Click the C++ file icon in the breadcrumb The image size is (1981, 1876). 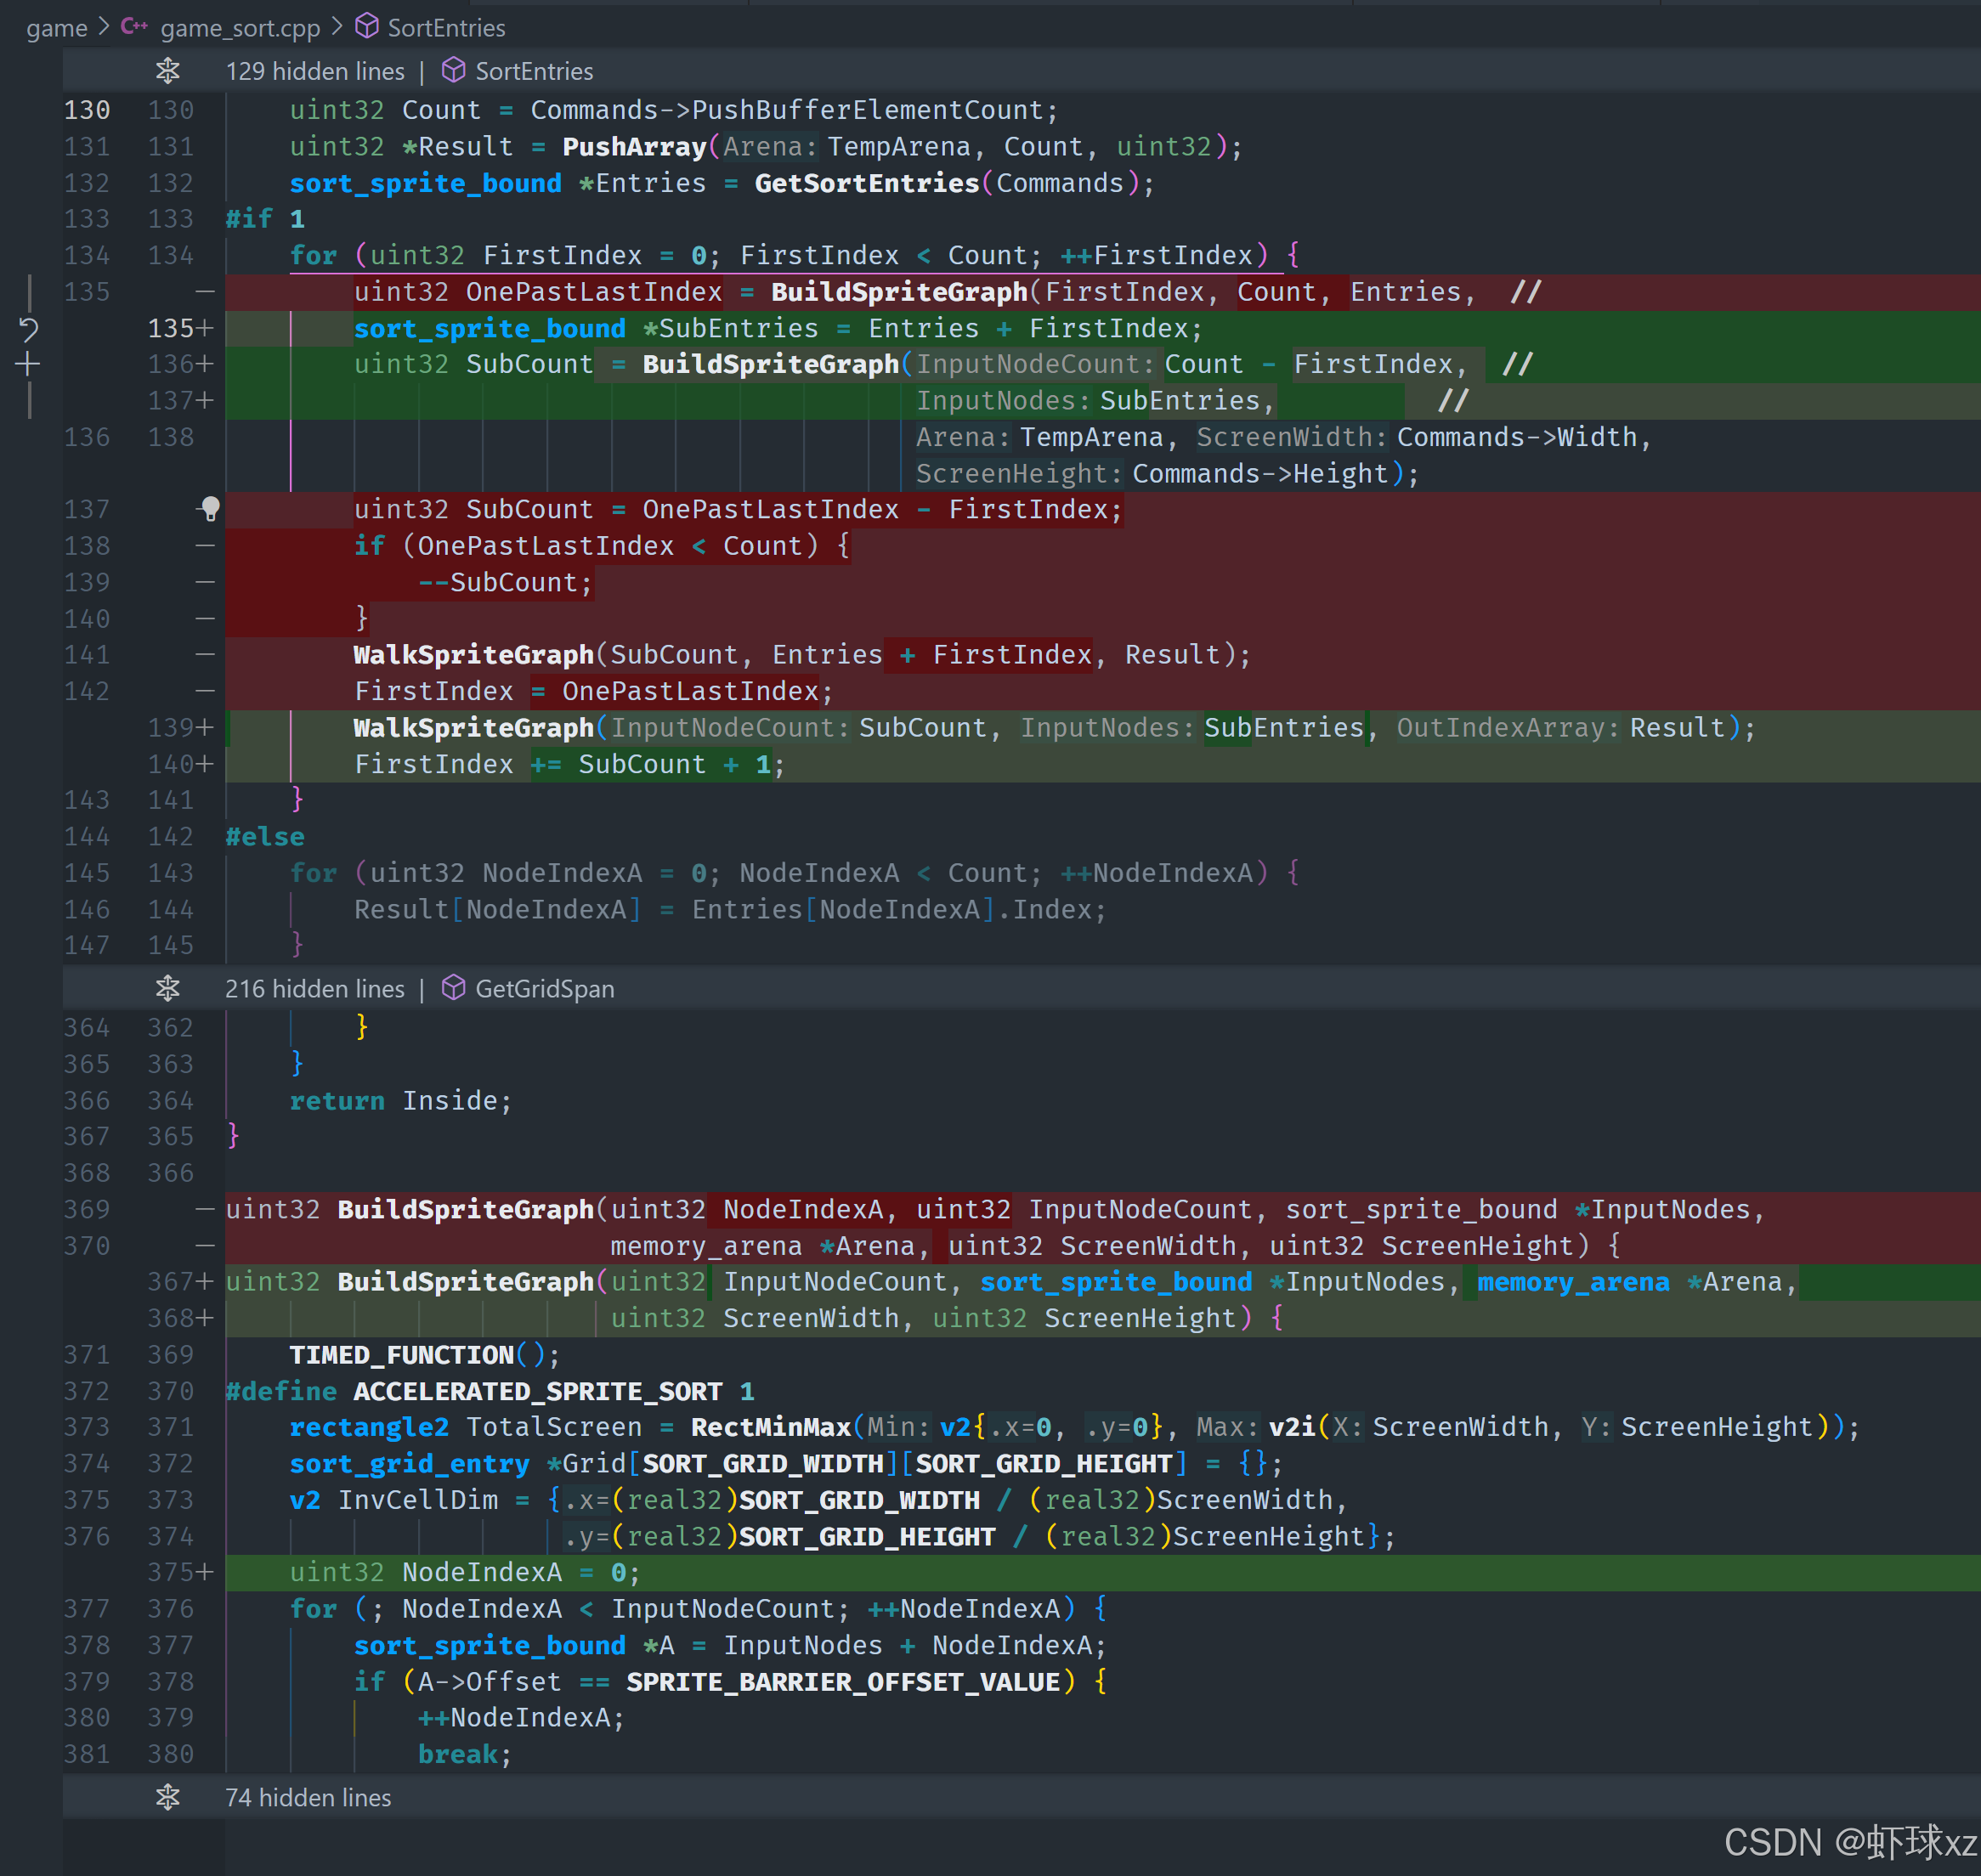pyautogui.click(x=135, y=27)
